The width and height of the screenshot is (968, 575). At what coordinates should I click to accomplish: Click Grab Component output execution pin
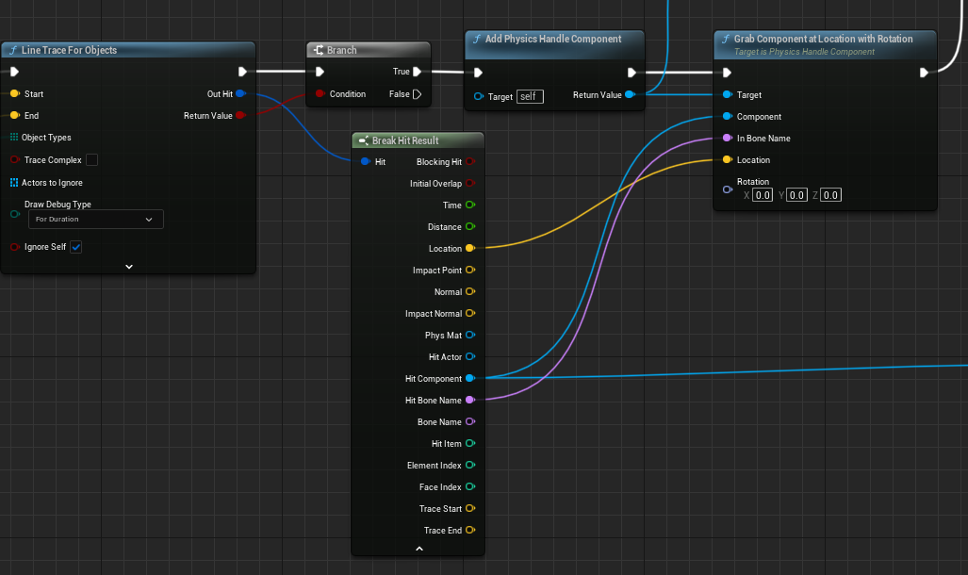pos(924,73)
